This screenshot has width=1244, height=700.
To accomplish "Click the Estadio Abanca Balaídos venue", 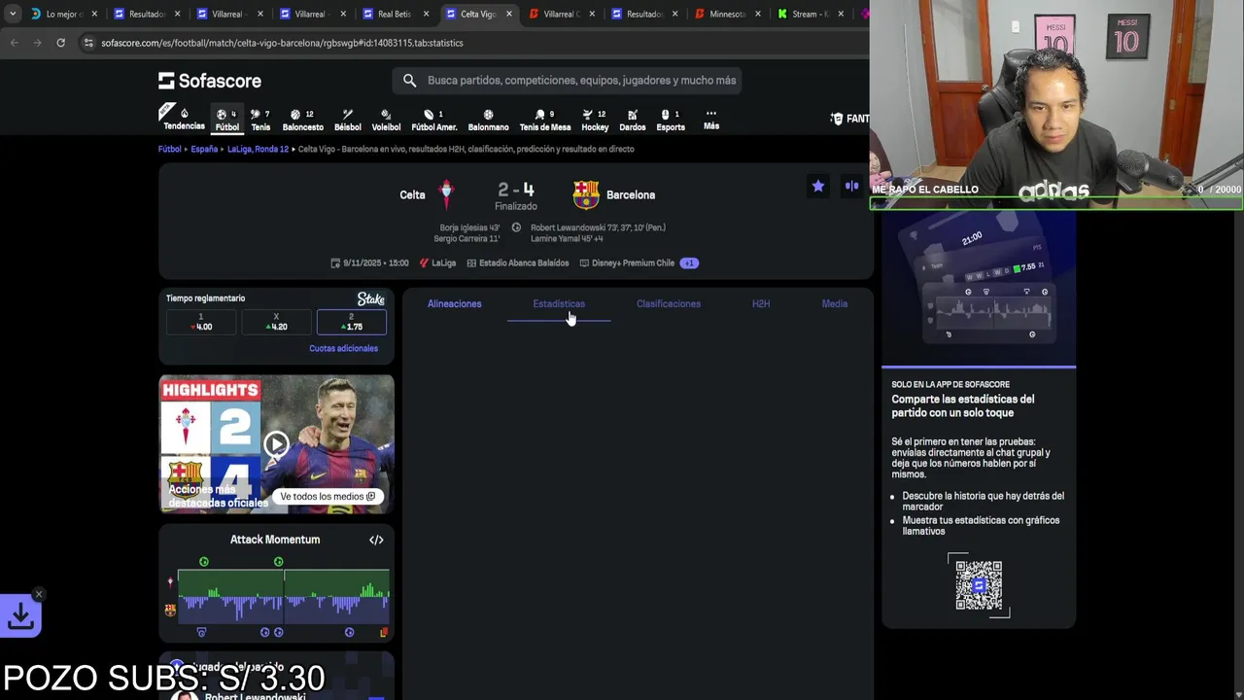I will click(518, 262).
